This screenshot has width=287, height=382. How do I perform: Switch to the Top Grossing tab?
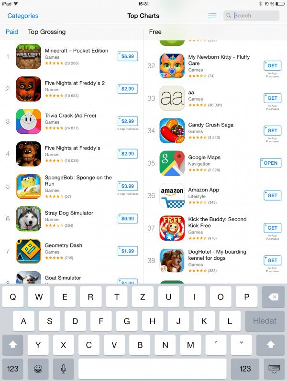46,32
